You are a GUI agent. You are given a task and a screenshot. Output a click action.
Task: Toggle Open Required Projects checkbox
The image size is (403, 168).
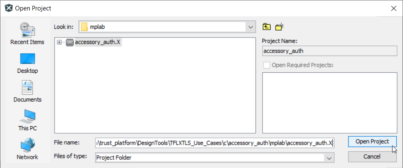pos(267,65)
